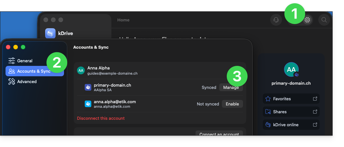Click Manage for primary-domain.ch

tap(231, 87)
